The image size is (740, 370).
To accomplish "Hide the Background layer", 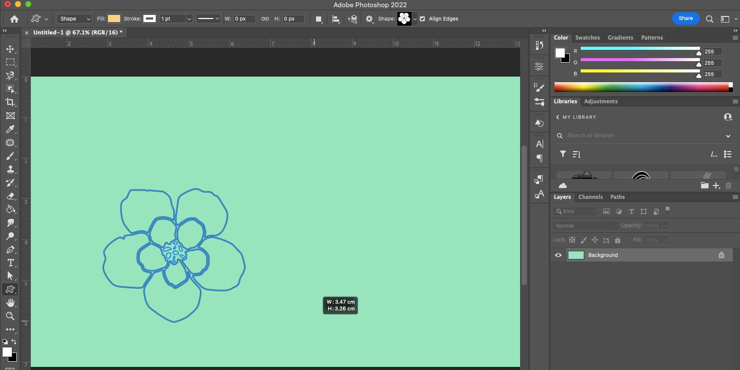I will pos(558,255).
